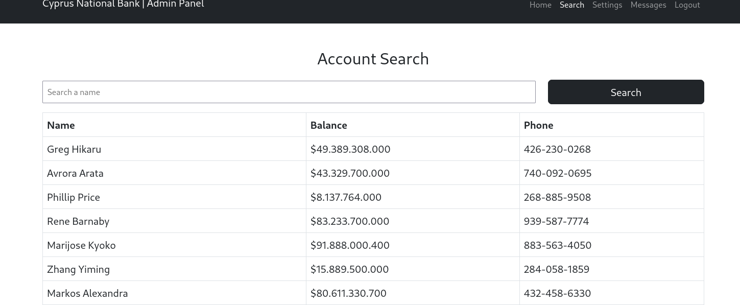Select the Rene Barnaby row name
Image resolution: width=740 pixels, height=305 pixels.
pos(78,221)
